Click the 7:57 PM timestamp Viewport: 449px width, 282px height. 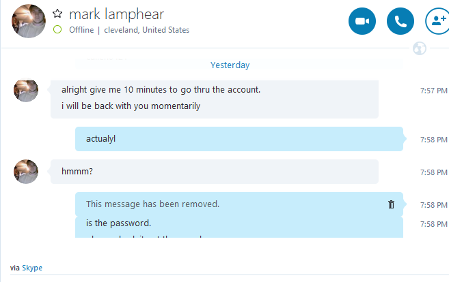coord(433,91)
